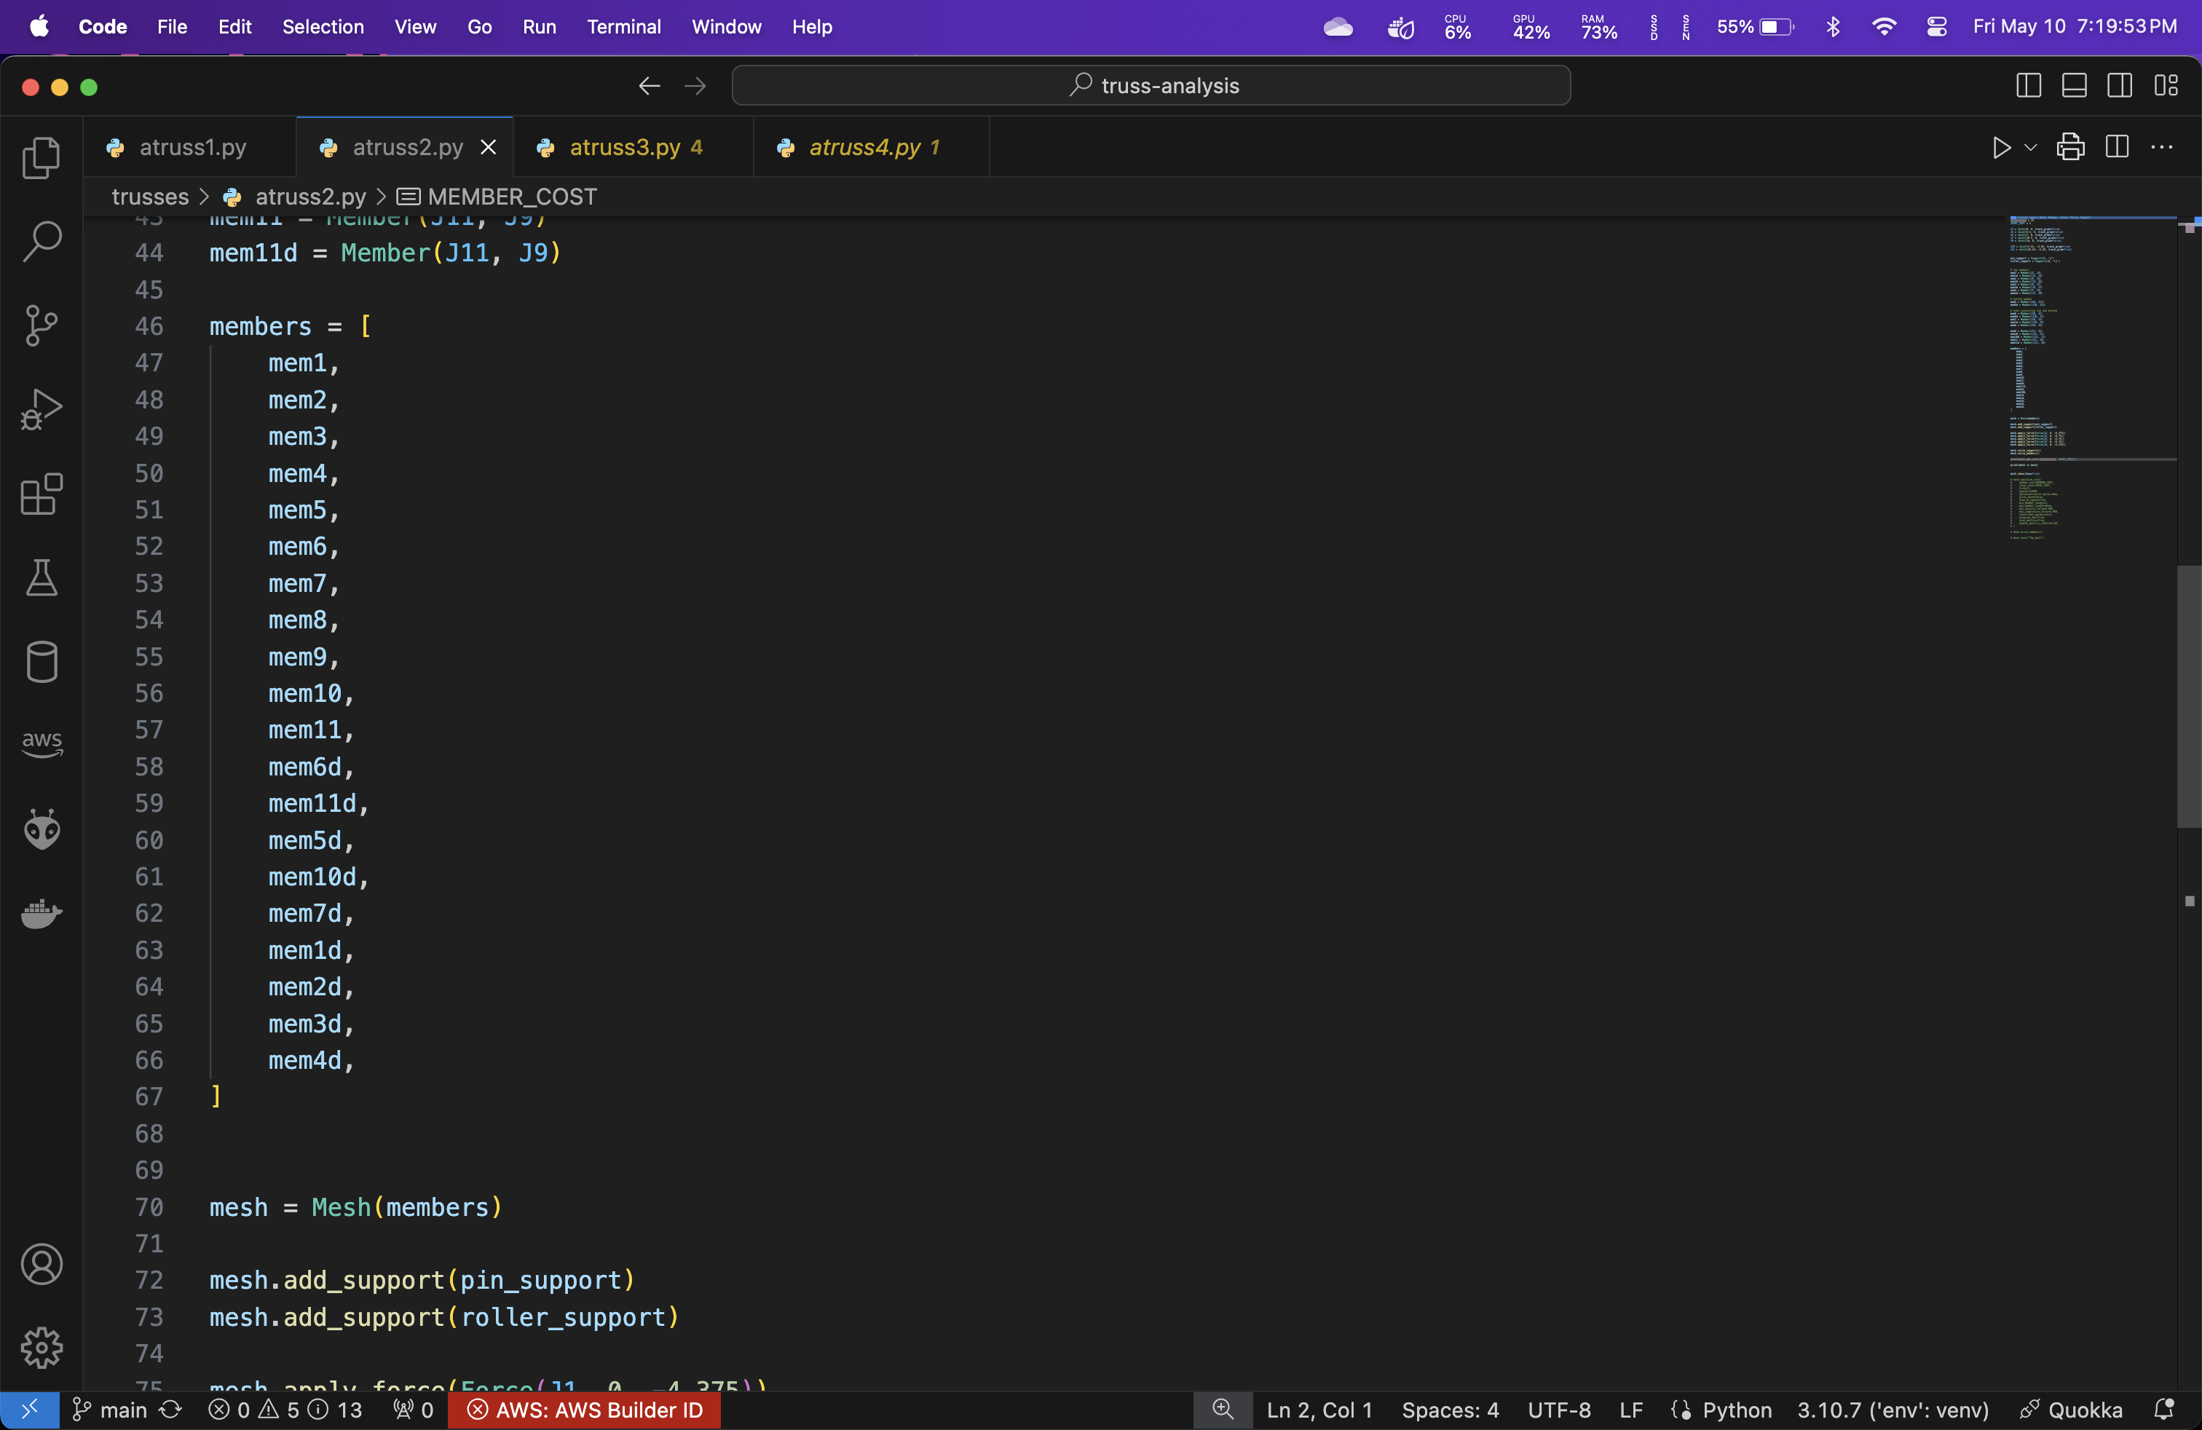Open the Search view in the activity bar
This screenshot has height=1430, width=2202.
coord(42,242)
